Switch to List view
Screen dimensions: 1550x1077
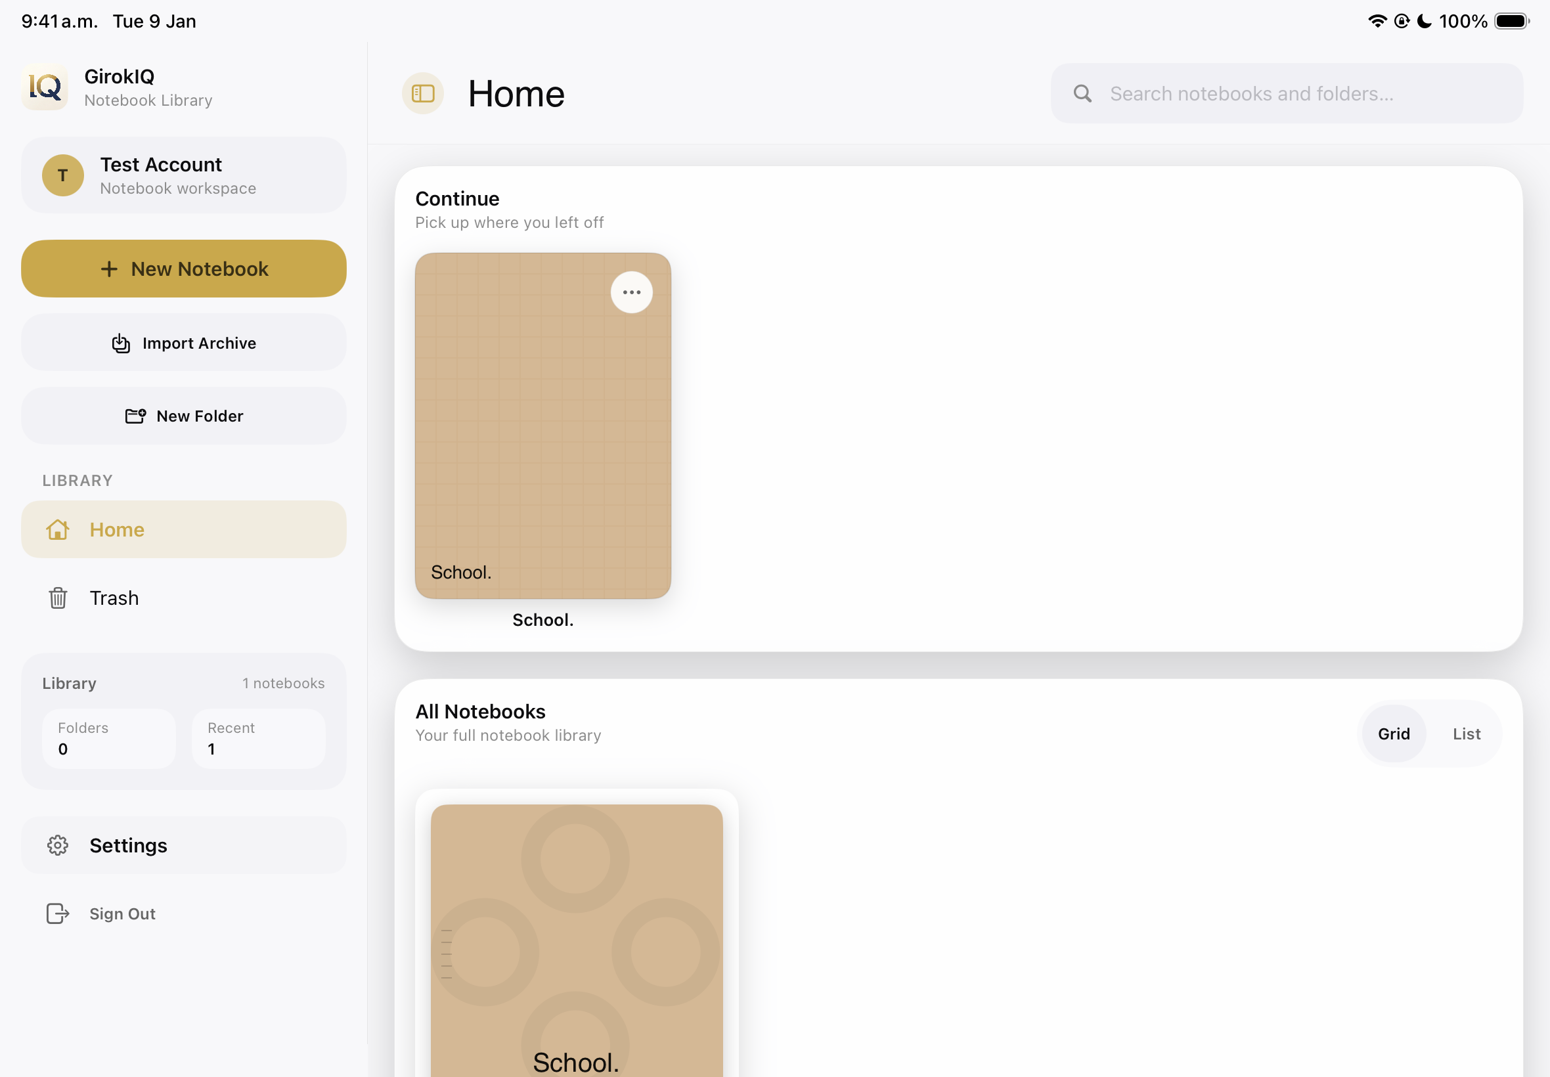click(x=1467, y=734)
